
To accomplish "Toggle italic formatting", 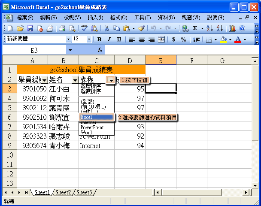I will [109, 39].
